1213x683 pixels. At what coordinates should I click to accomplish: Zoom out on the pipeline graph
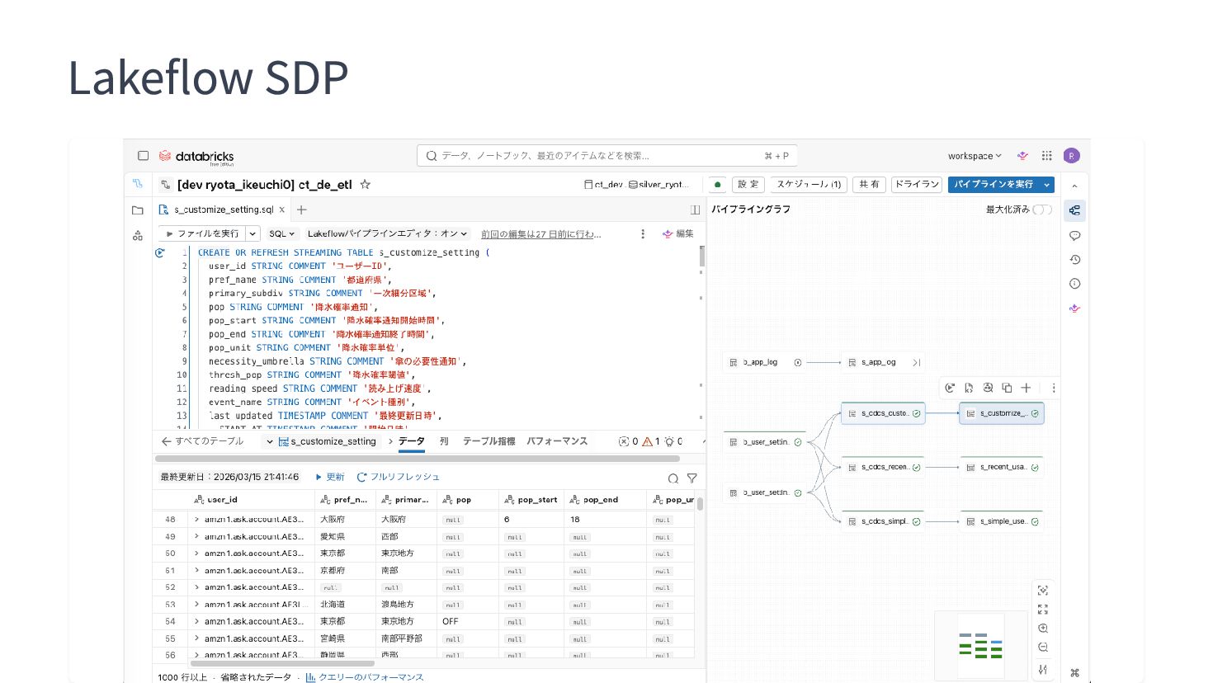point(1043,648)
